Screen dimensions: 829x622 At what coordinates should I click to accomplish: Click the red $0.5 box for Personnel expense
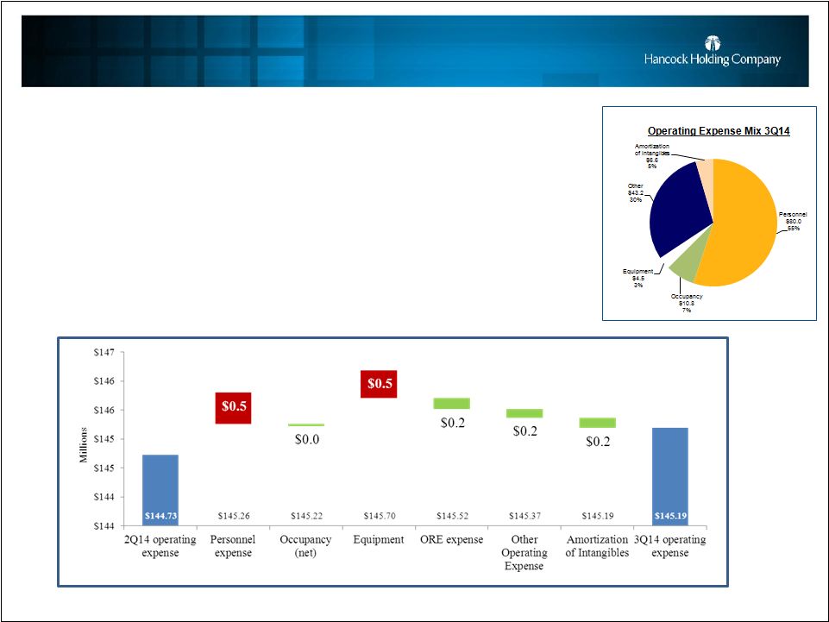[233, 408]
